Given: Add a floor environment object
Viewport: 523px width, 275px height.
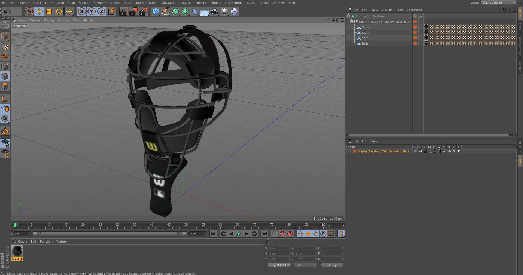Looking at the screenshot, I should point(205,11).
